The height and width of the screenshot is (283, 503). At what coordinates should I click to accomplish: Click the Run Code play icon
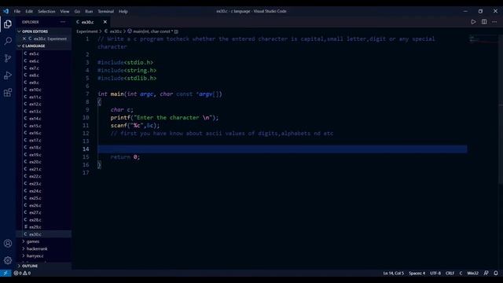pos(473,22)
